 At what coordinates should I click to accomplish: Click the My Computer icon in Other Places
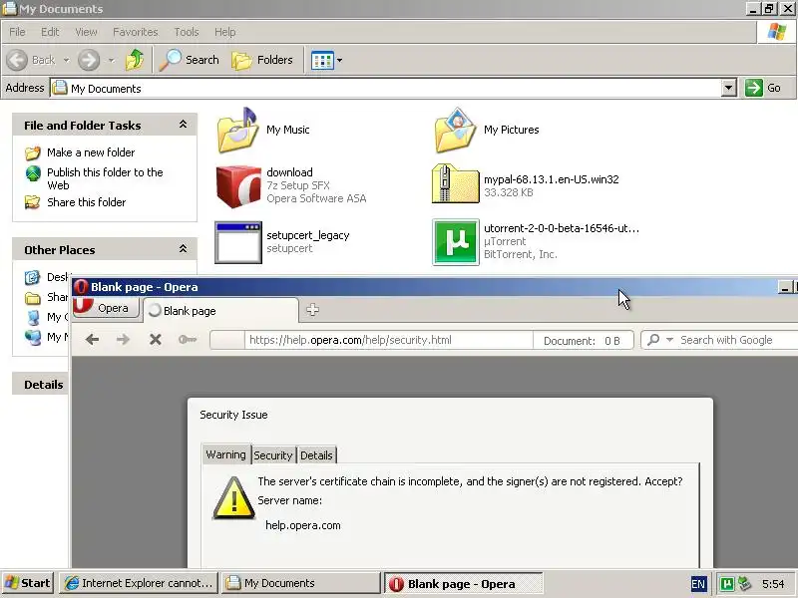pyautogui.click(x=33, y=317)
